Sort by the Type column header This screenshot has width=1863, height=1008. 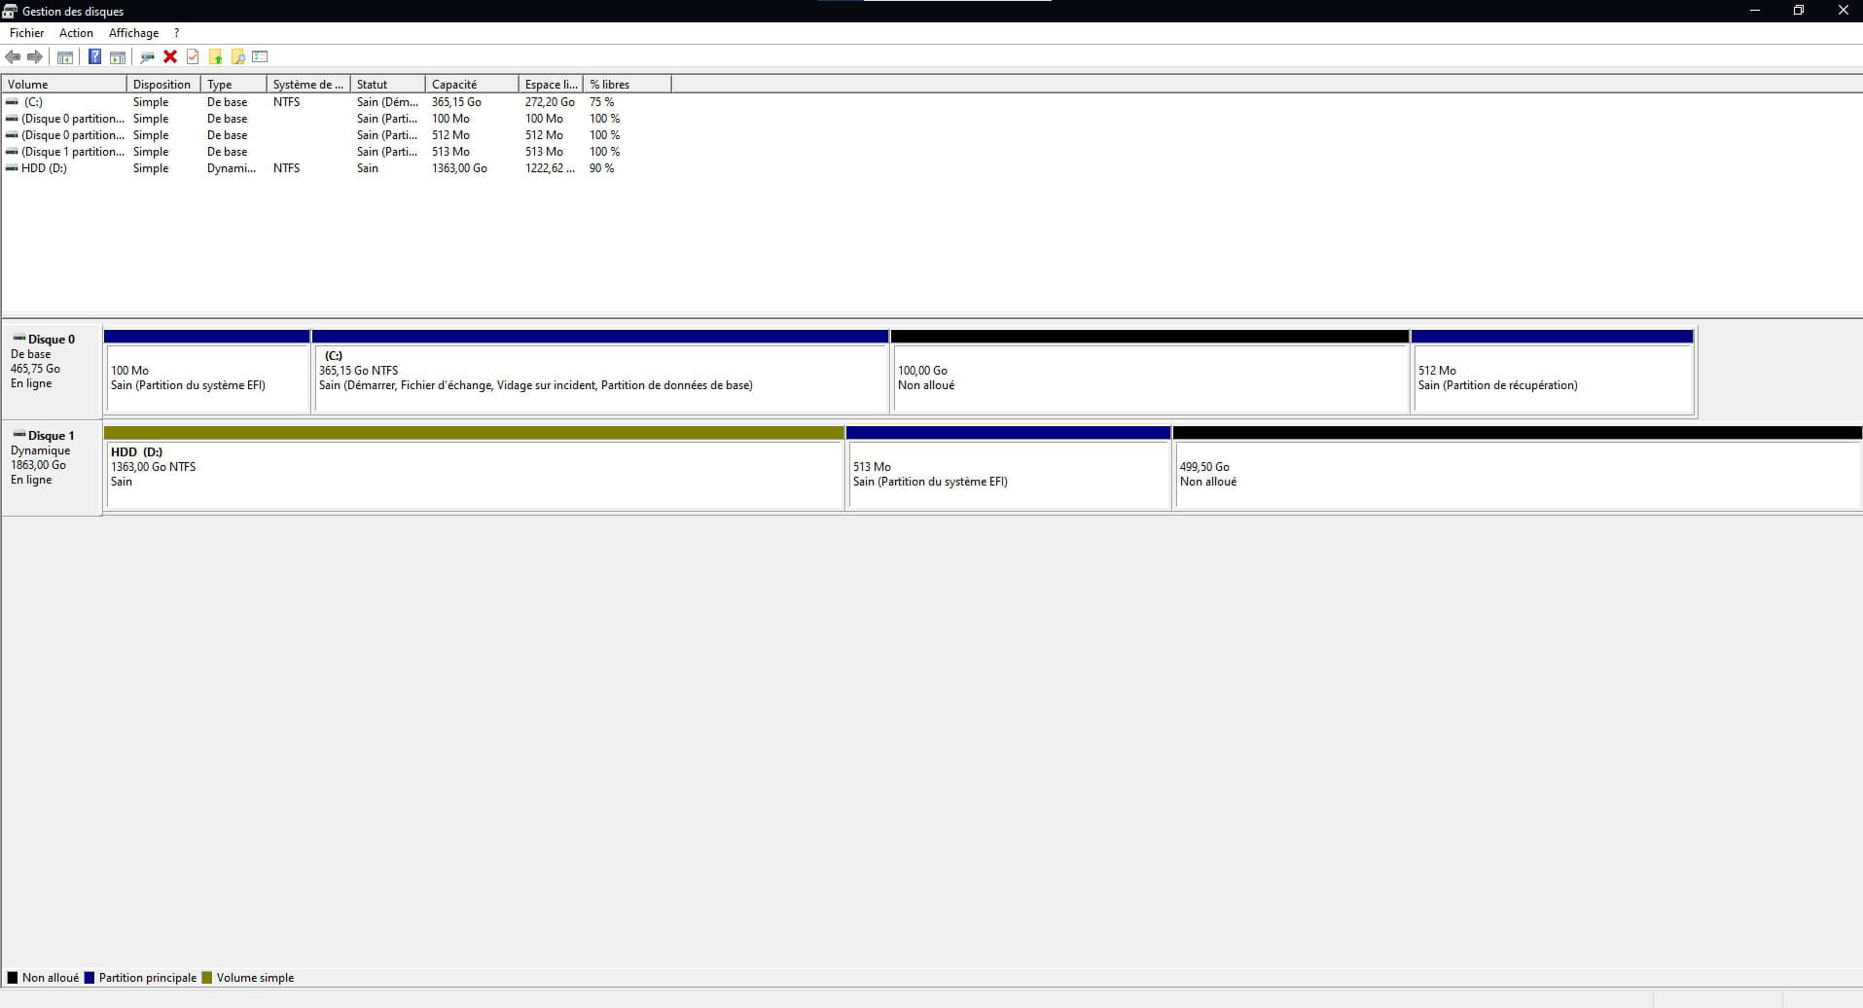click(x=233, y=85)
